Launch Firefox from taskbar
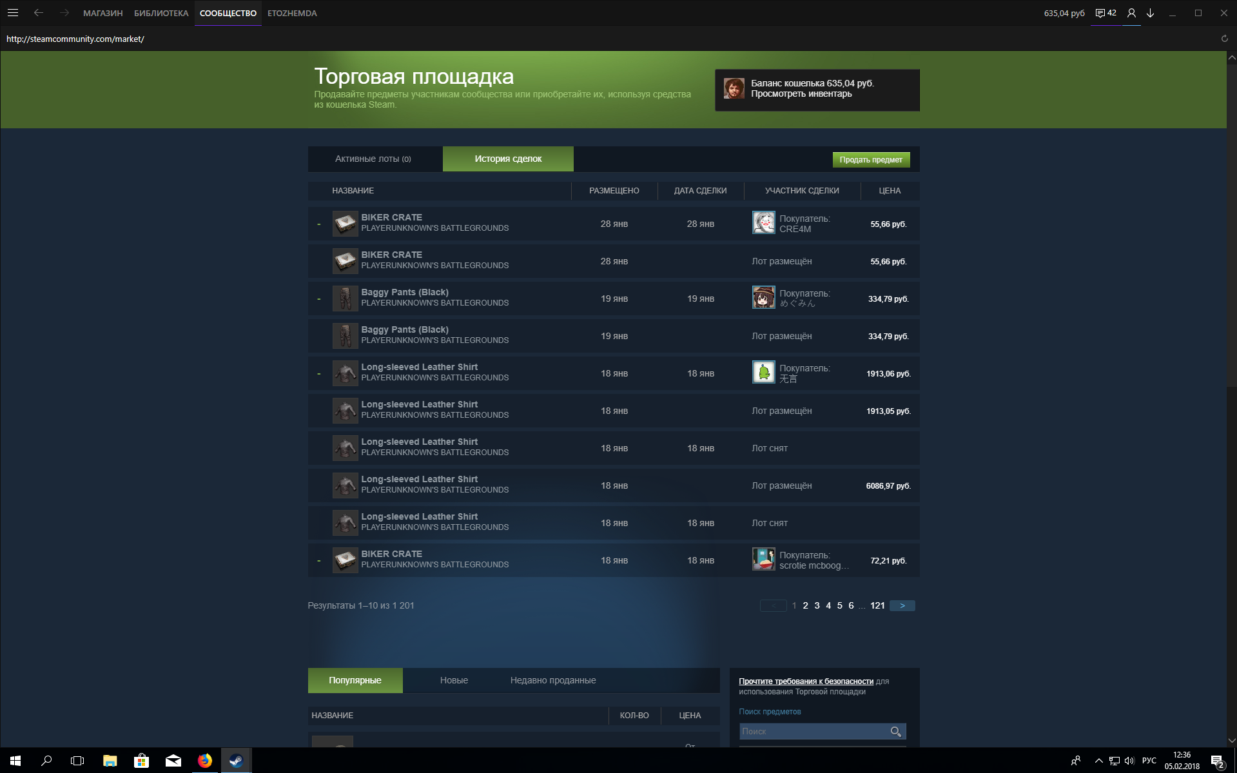The width and height of the screenshot is (1237, 773). coord(205,761)
